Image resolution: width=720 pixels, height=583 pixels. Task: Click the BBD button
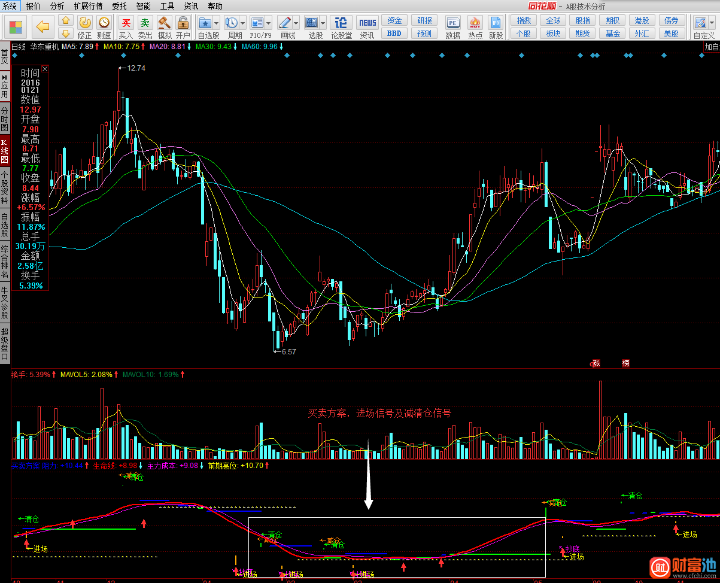pos(394,34)
